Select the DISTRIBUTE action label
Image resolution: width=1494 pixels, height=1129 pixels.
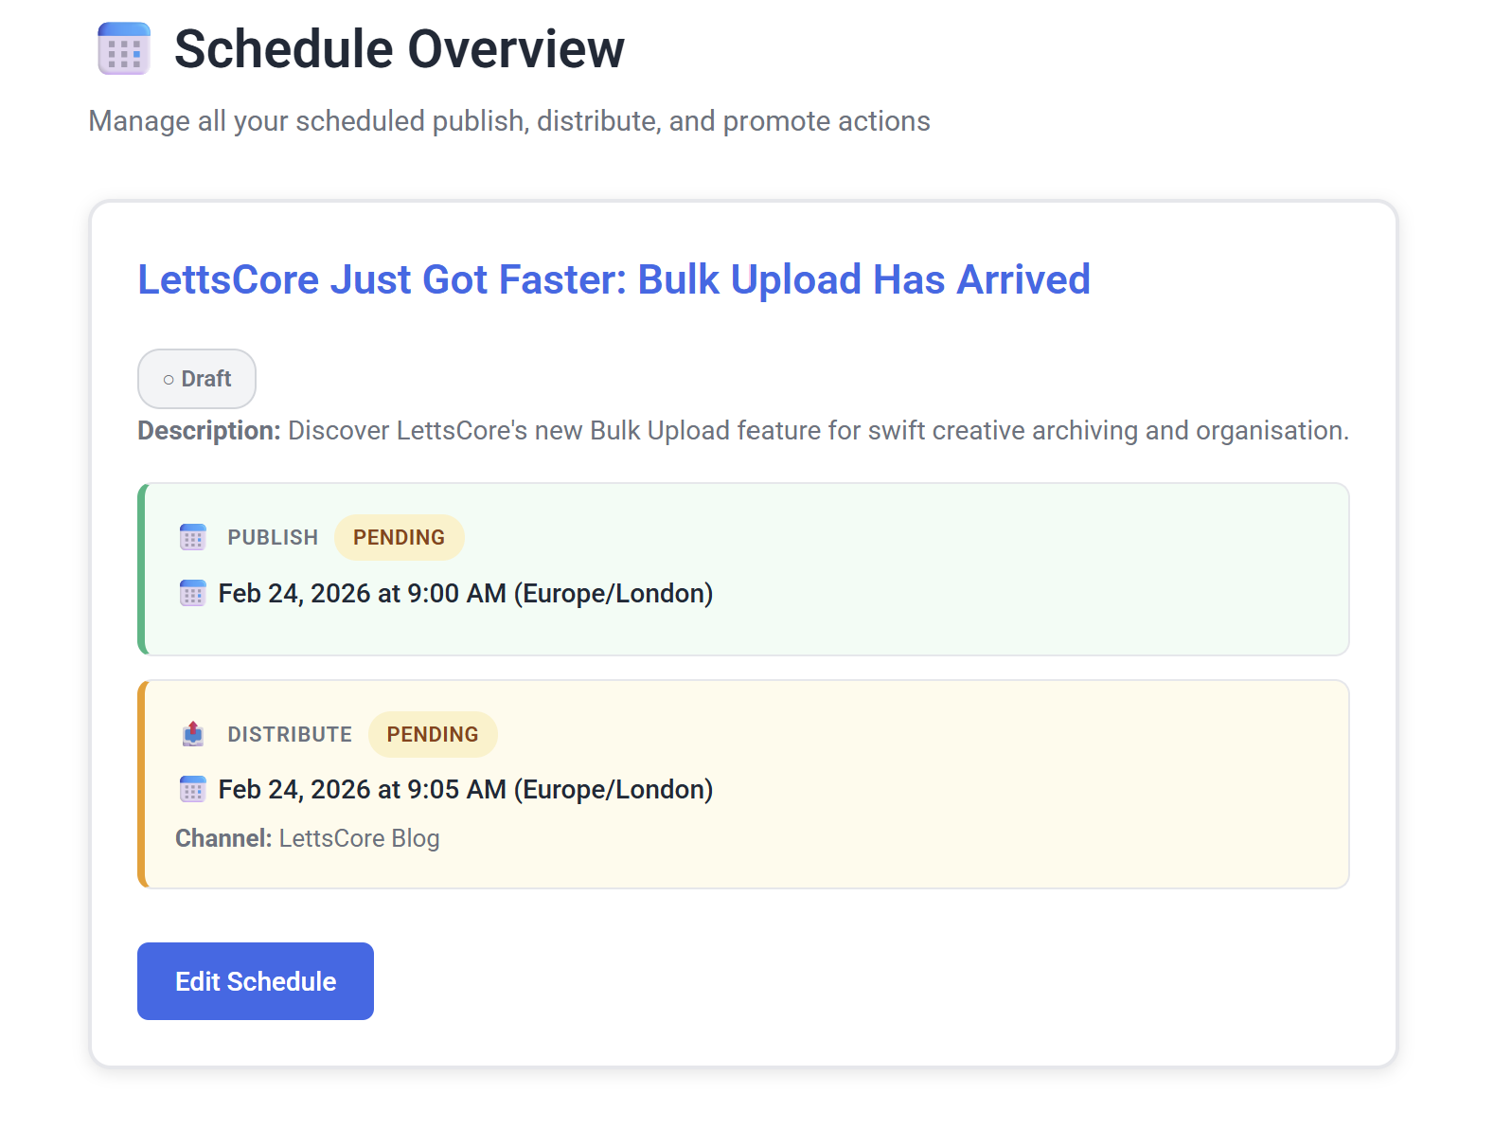click(290, 734)
